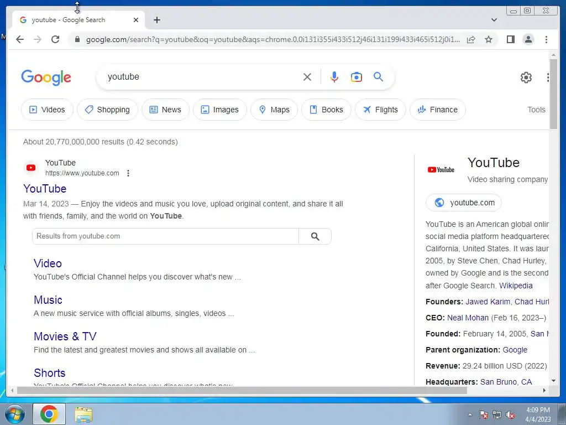Click the YouTube logo in knowledge panel

[x=441, y=169]
